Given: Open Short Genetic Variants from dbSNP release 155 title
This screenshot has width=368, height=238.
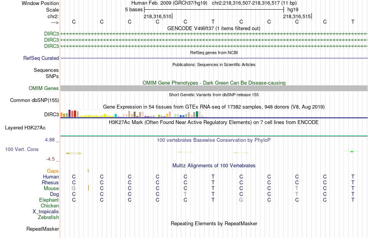Looking at the screenshot, I should click(214, 95).
